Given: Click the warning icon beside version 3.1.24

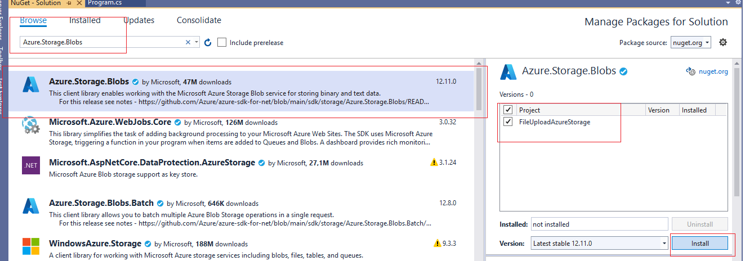Looking at the screenshot, I should (434, 163).
